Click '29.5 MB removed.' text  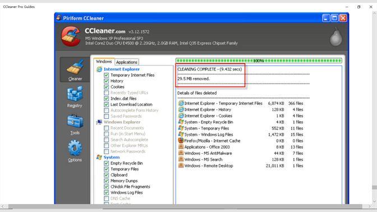(194, 79)
